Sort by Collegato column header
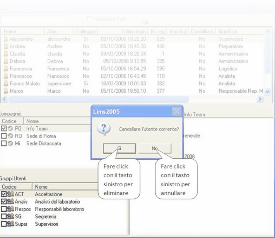Screen dimensions: 275x238 coord(85,31)
